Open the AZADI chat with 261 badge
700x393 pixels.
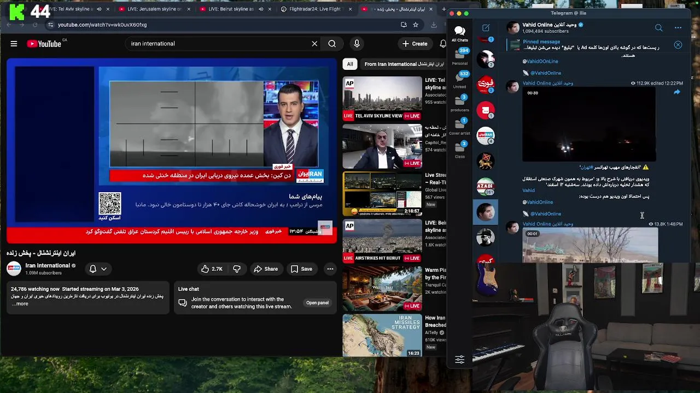tap(486, 187)
